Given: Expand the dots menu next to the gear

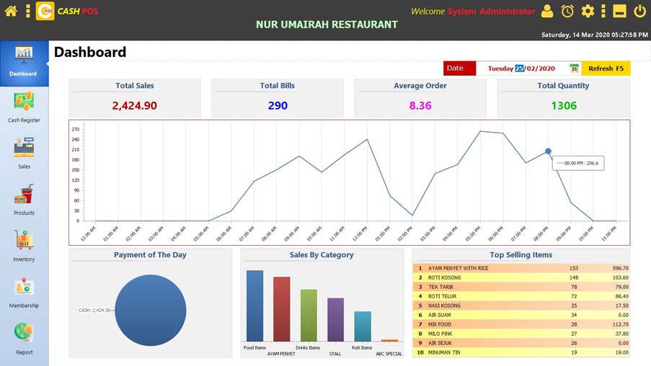Looking at the screenshot, I should [603, 11].
